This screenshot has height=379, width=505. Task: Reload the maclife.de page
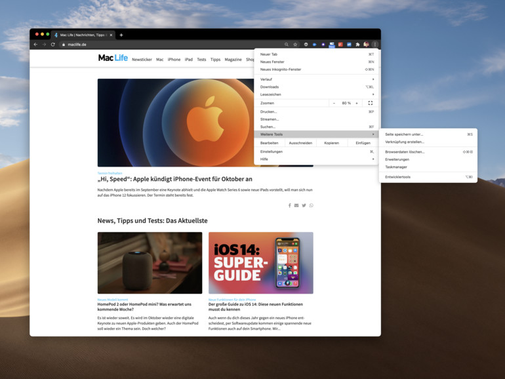coord(53,45)
